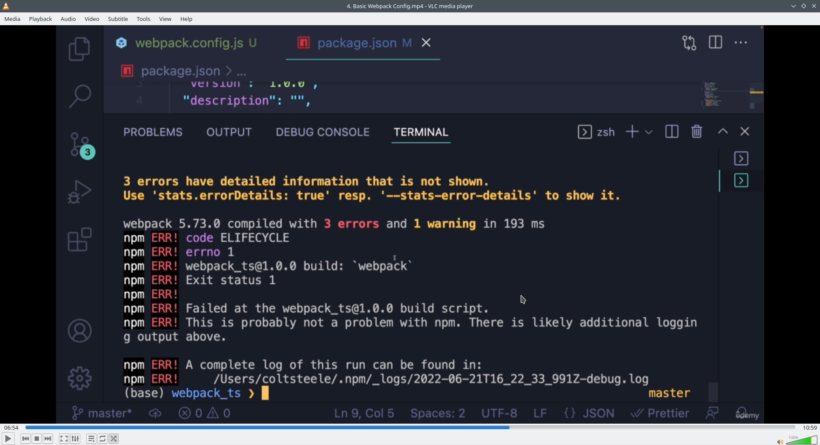Image resolution: width=820 pixels, height=445 pixels.
Task: Expand the new terminal launch profile dropdown
Action: pyautogui.click(x=649, y=132)
